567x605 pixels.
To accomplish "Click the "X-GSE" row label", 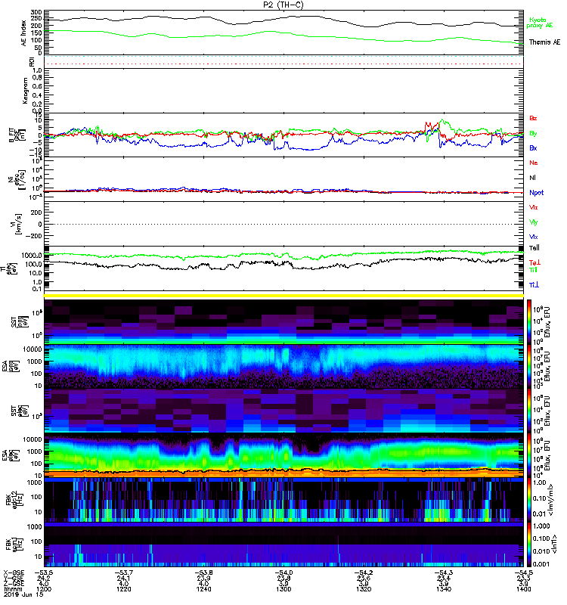I will [x=14, y=572].
